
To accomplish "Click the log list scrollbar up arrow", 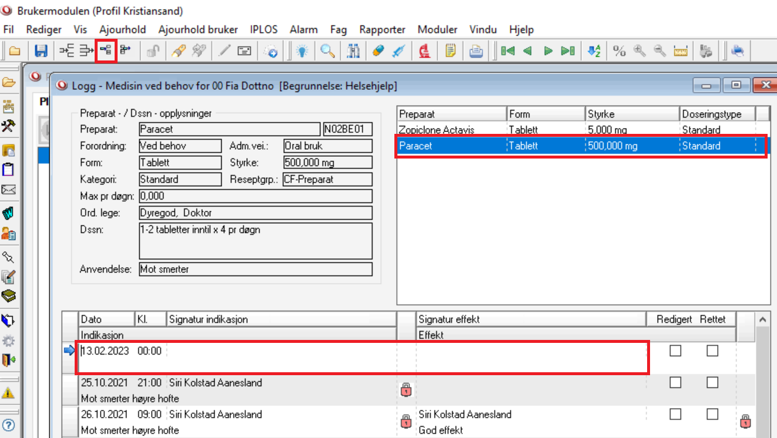I will (763, 320).
